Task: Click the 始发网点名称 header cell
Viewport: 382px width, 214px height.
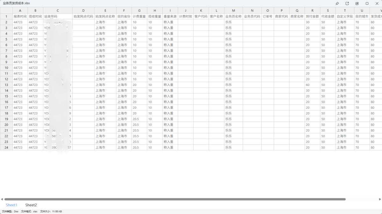Action: click(x=105, y=16)
